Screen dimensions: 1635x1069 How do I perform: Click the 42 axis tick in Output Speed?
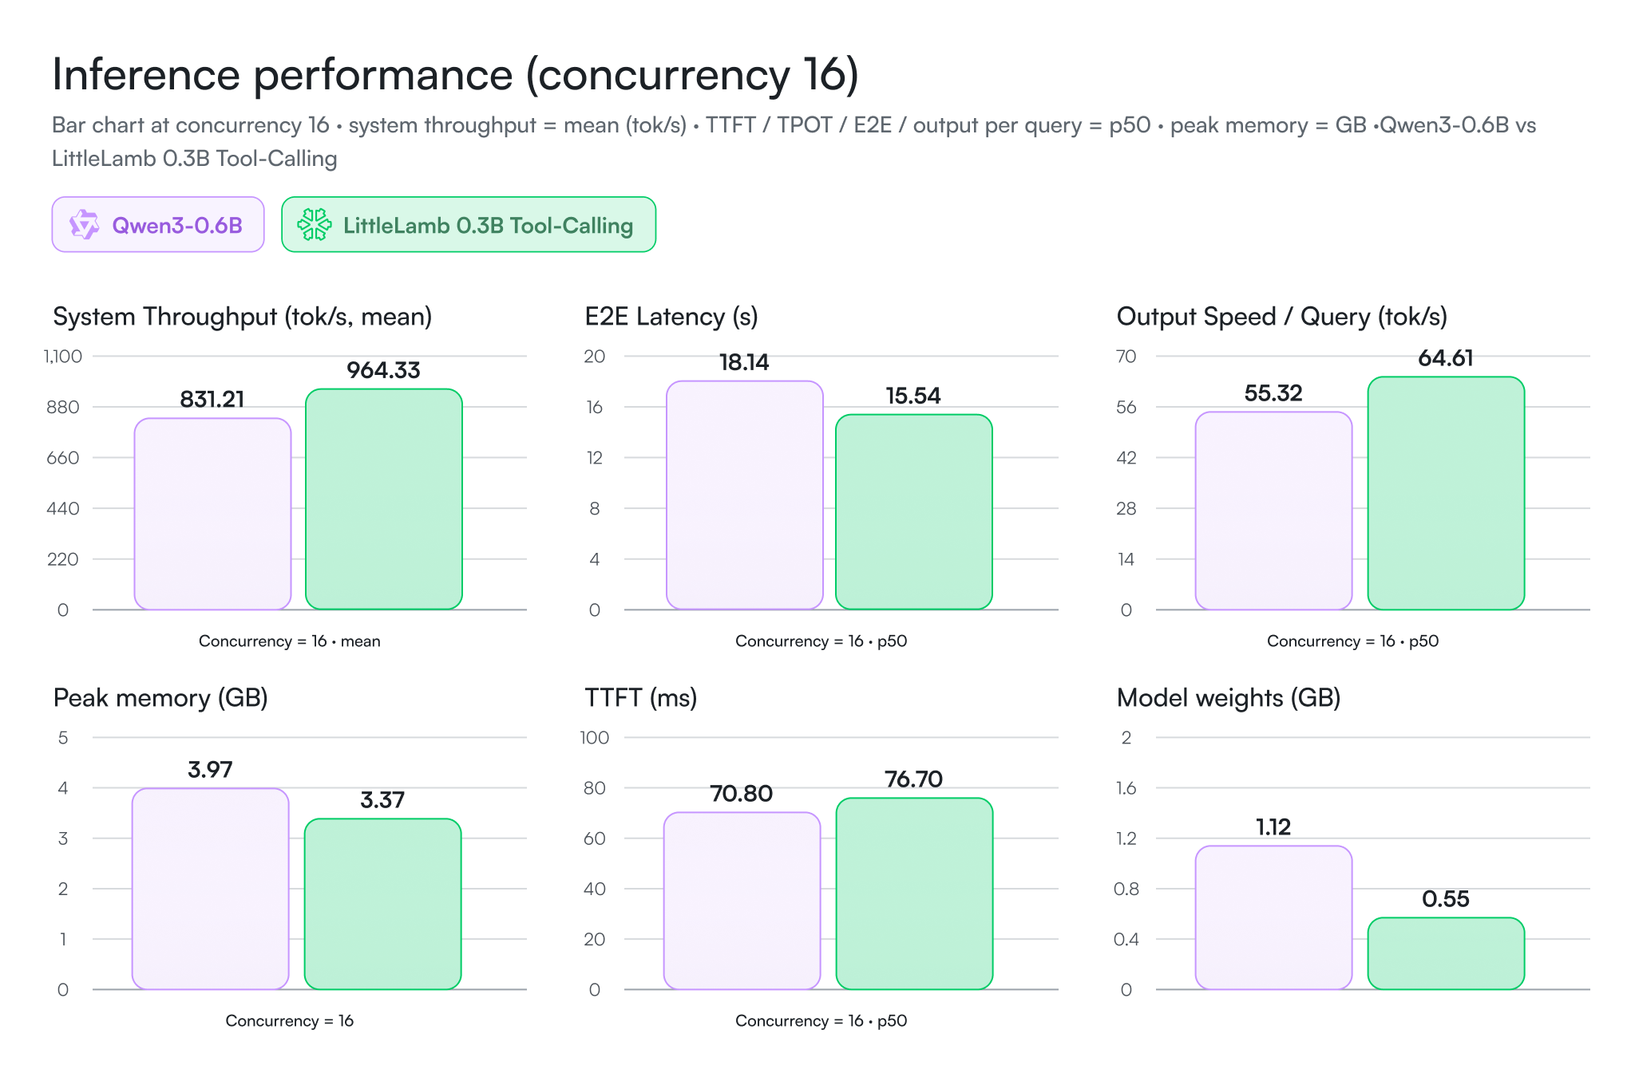pyautogui.click(x=1126, y=457)
